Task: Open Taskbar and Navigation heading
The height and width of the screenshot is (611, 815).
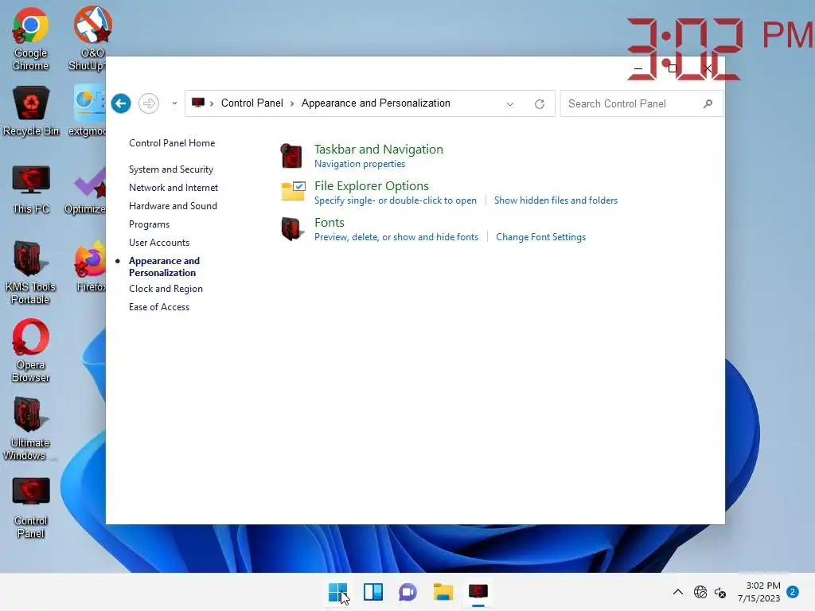Action: point(379,149)
